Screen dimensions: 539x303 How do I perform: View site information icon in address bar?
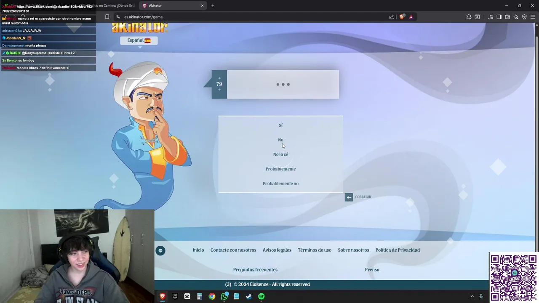pyautogui.click(x=118, y=17)
